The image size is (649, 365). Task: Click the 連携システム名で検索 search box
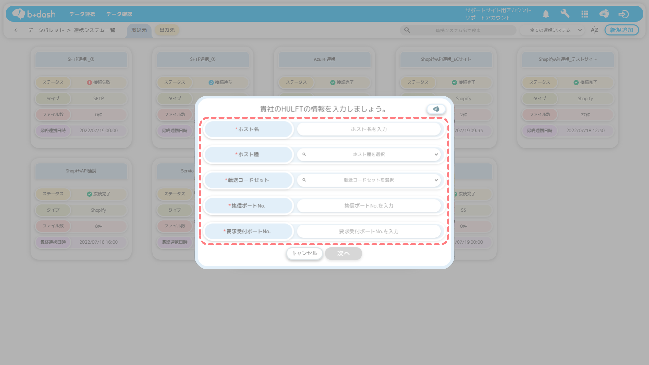(458, 30)
